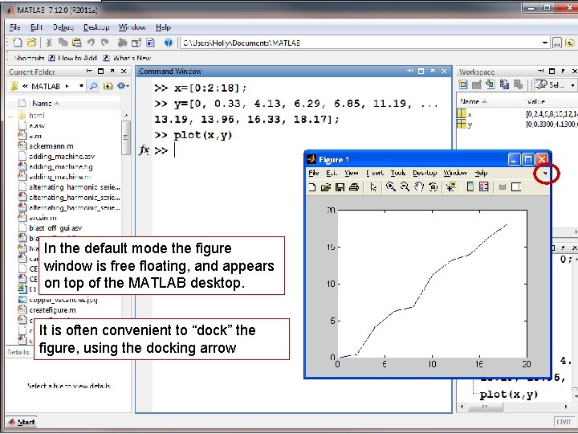
Task: Open GUIDE from the main toolbar
Action: [136, 43]
